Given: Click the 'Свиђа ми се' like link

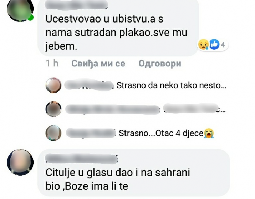Looking at the screenshot, I should point(98,63).
